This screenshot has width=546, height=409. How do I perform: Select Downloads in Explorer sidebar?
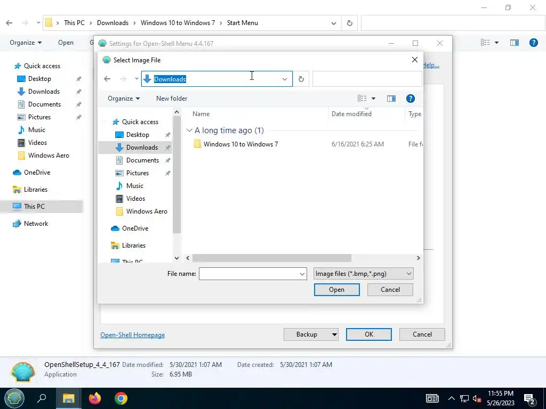[x=44, y=92]
